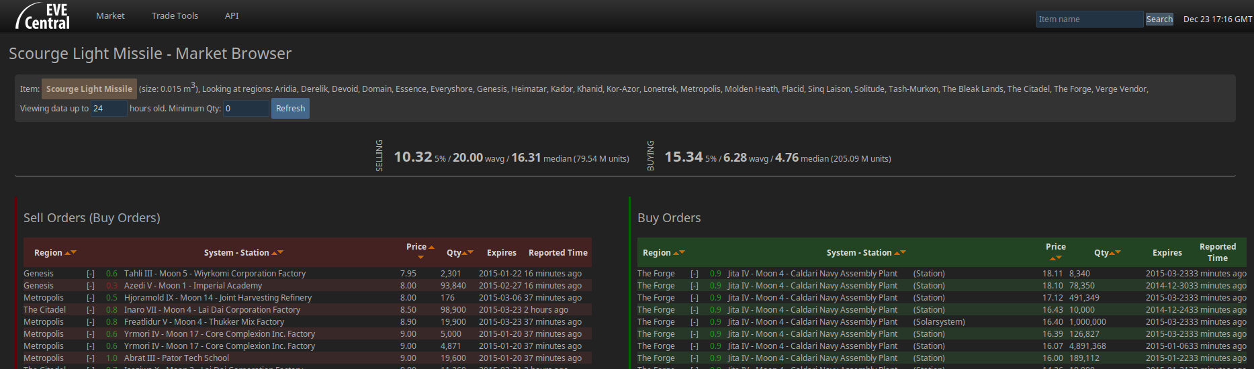Sort Buy Orders Qty descending arrow

point(1118,252)
